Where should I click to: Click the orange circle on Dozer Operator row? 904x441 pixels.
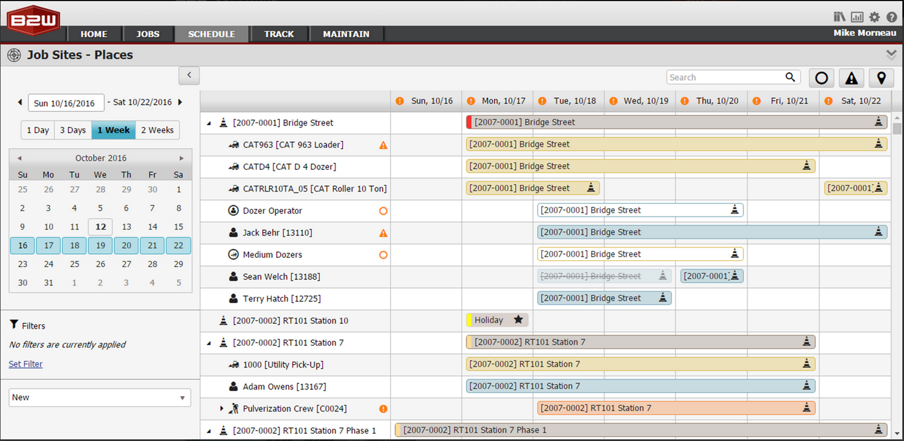coord(383,211)
